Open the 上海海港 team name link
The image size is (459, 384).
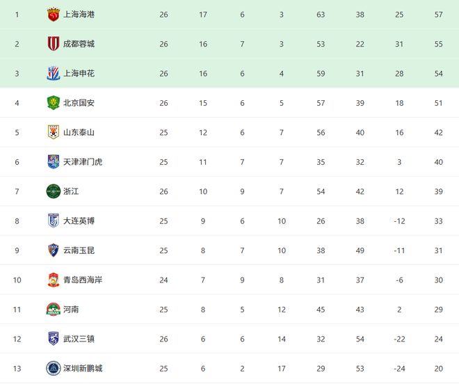click(x=79, y=14)
